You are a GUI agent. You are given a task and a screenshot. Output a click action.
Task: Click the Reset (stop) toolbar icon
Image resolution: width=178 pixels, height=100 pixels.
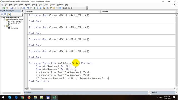[41, 8]
